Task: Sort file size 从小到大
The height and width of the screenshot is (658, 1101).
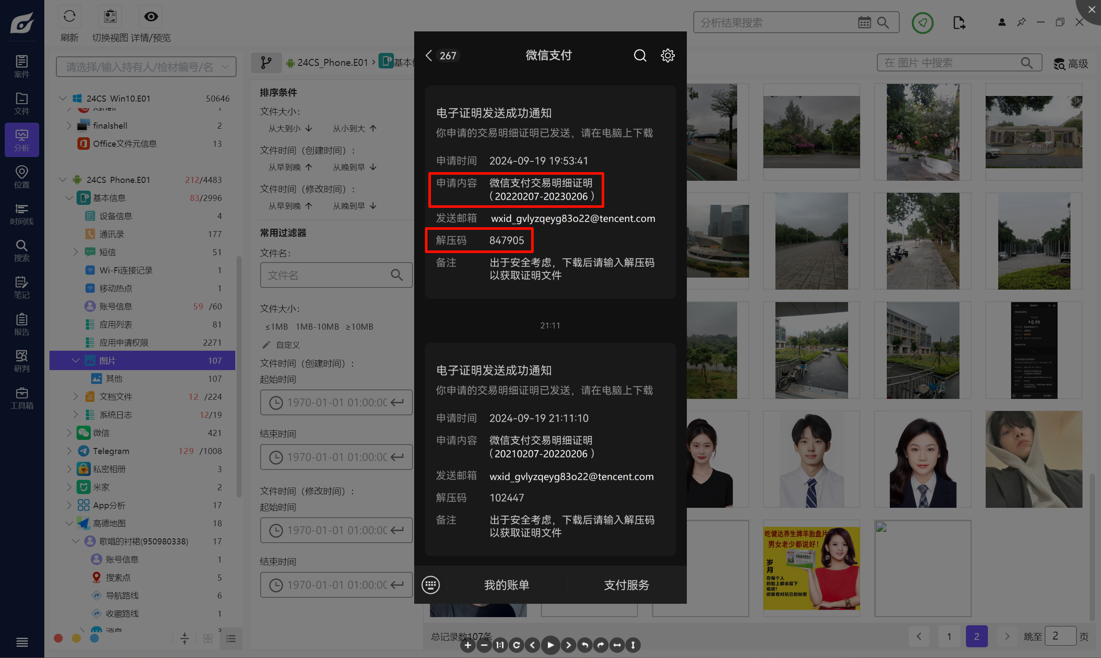Action: tap(355, 129)
